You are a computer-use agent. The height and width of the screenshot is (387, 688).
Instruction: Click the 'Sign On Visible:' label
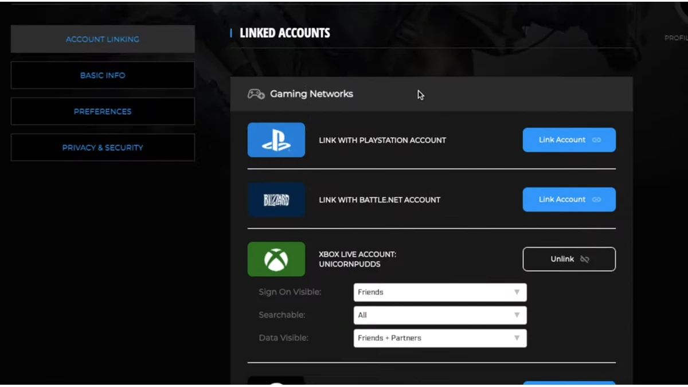[x=290, y=292]
